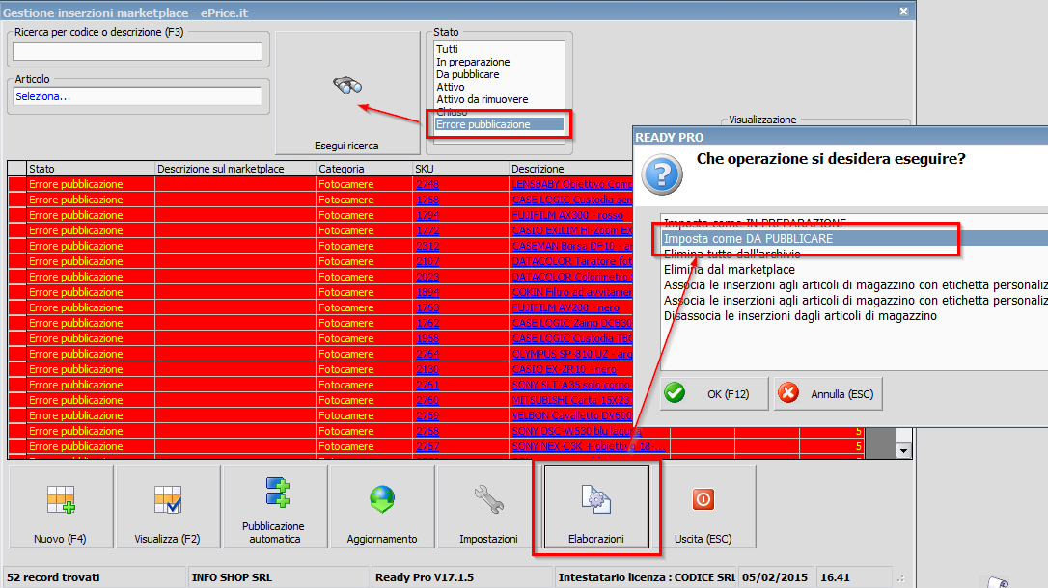Viewport: 1048px width, 588px height.
Task: Open the Elaborazioni button
Action: click(596, 507)
